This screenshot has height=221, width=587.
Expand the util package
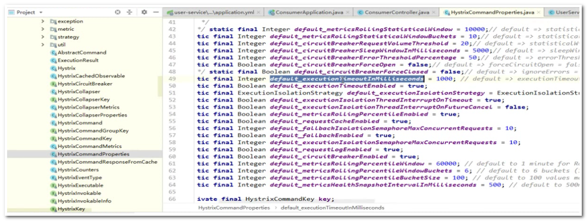[x=43, y=45]
